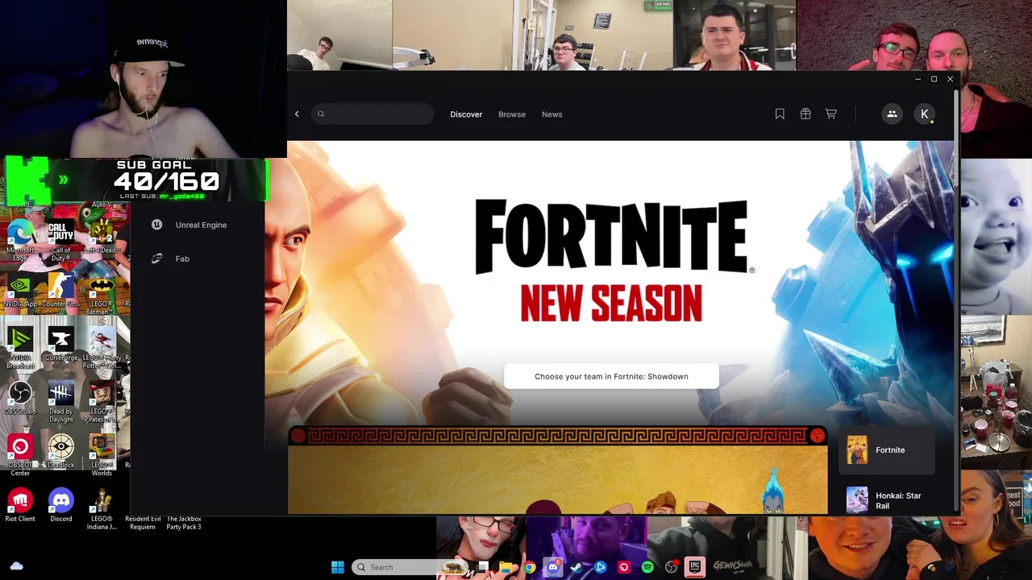Screen dimensions: 1032x580
Task: Select the LEGO Pirates desktop icon
Action: (102, 400)
